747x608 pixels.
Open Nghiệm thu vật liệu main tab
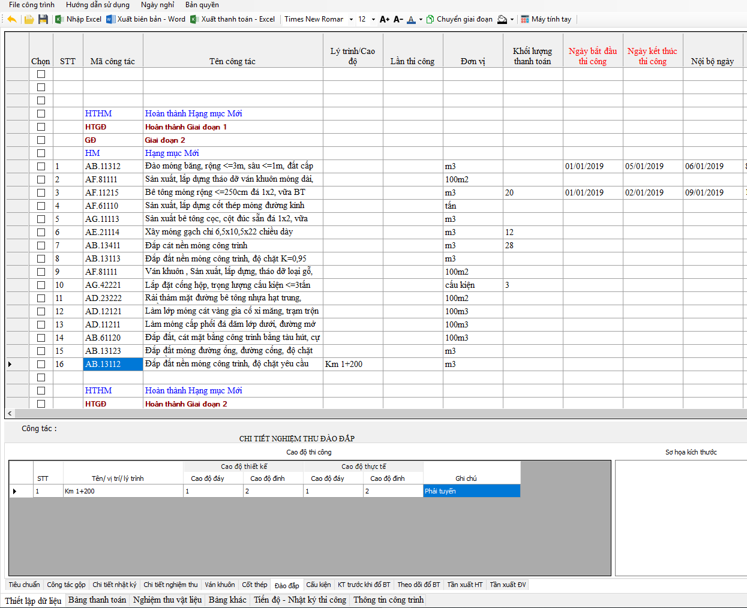(x=167, y=600)
